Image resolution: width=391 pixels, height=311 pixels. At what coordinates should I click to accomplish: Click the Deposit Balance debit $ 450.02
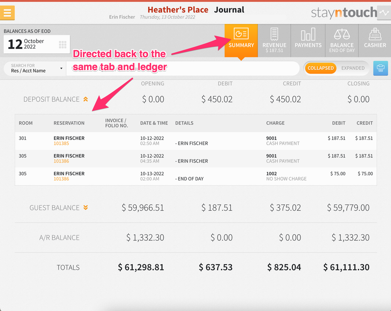(217, 99)
